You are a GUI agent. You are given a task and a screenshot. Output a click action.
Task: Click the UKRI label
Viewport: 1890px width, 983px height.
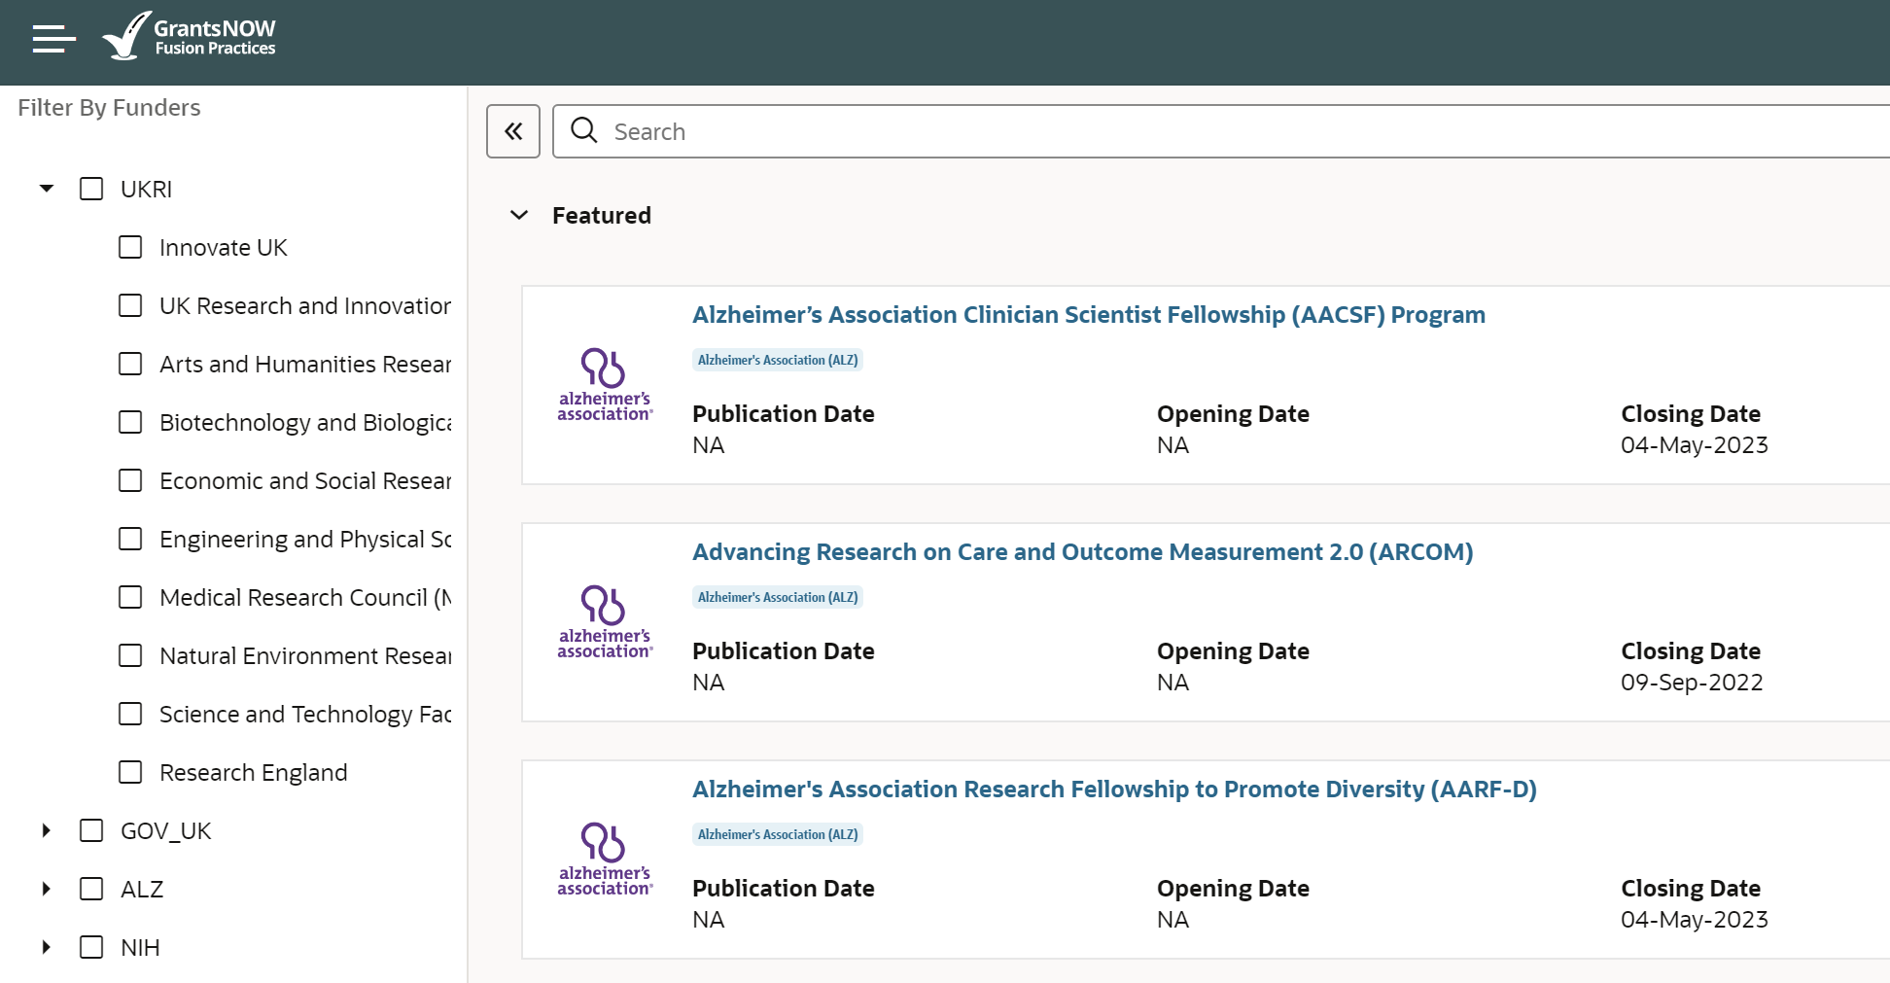point(147,189)
